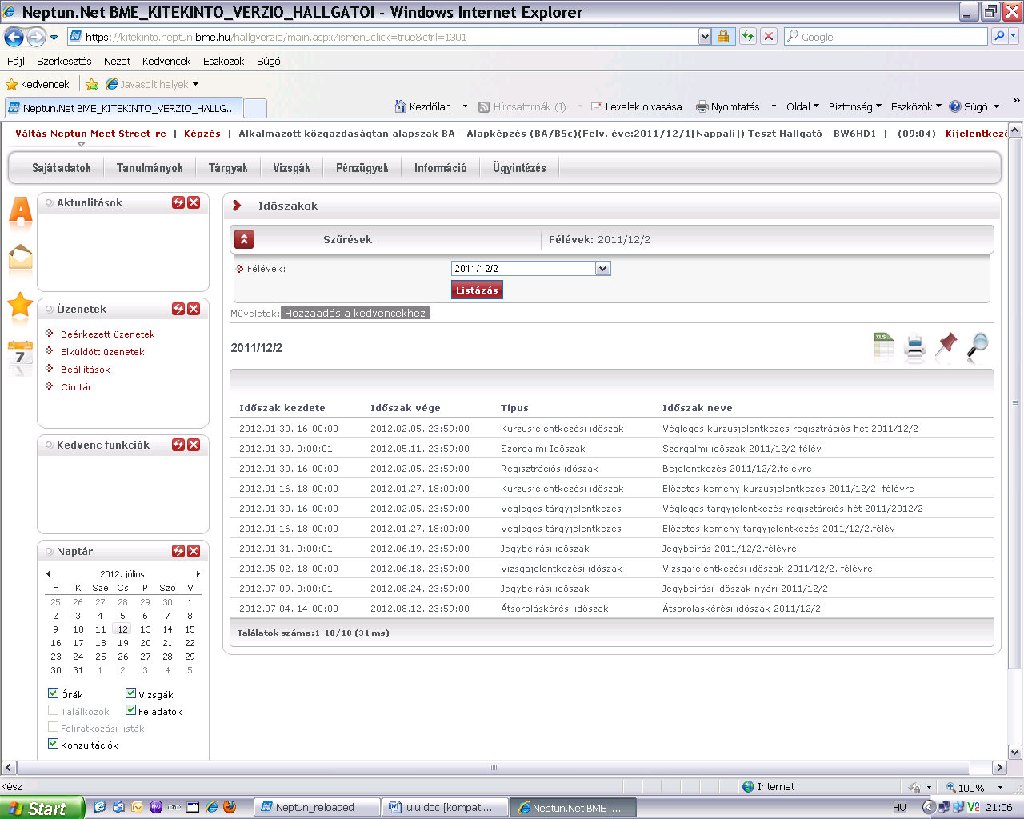Refresh the Aktualitások panel
Image resolution: width=1024 pixels, height=819 pixels.
click(178, 203)
